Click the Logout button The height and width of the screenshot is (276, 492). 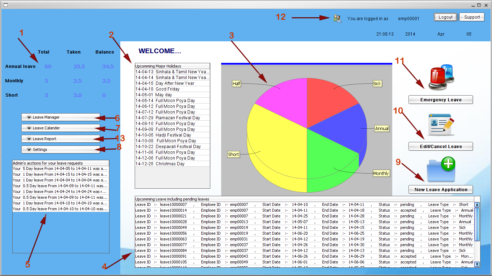[x=445, y=17]
